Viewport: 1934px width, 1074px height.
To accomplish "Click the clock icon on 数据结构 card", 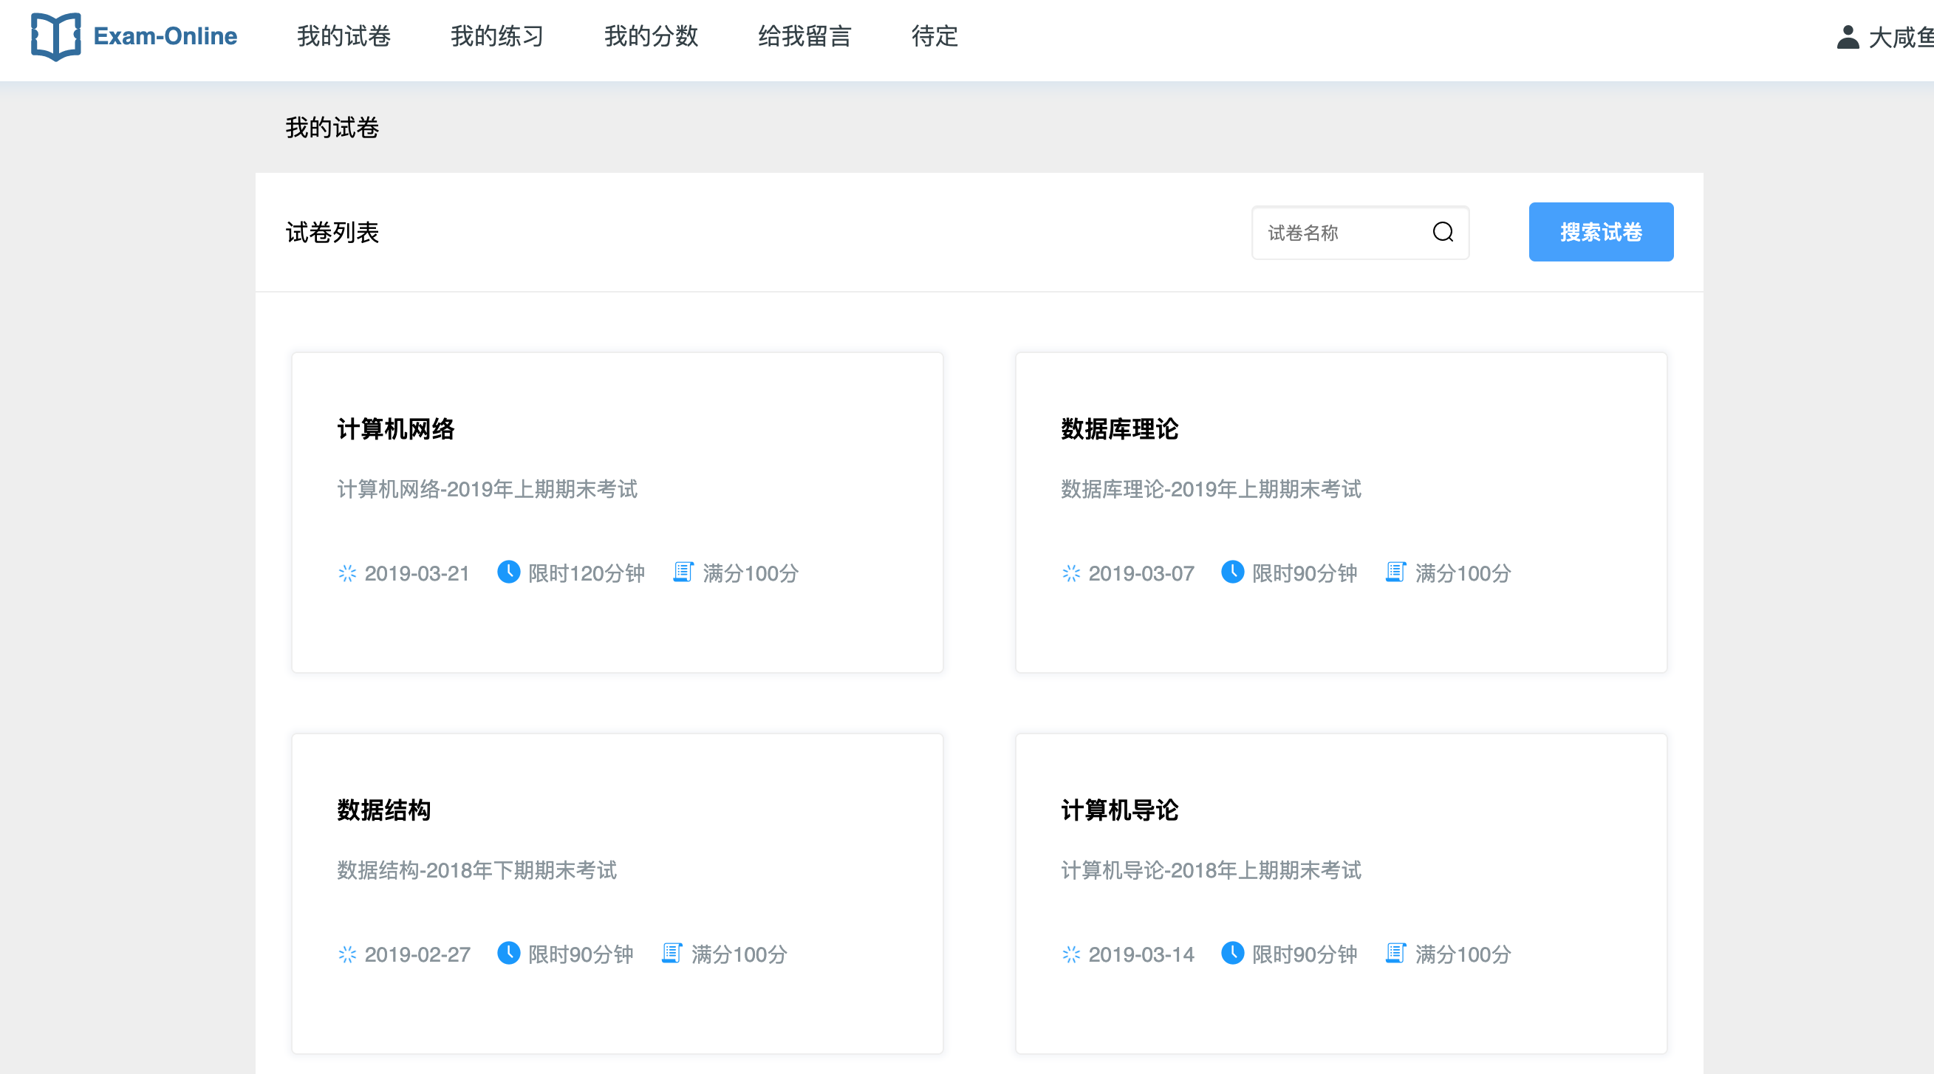I will coord(508,953).
